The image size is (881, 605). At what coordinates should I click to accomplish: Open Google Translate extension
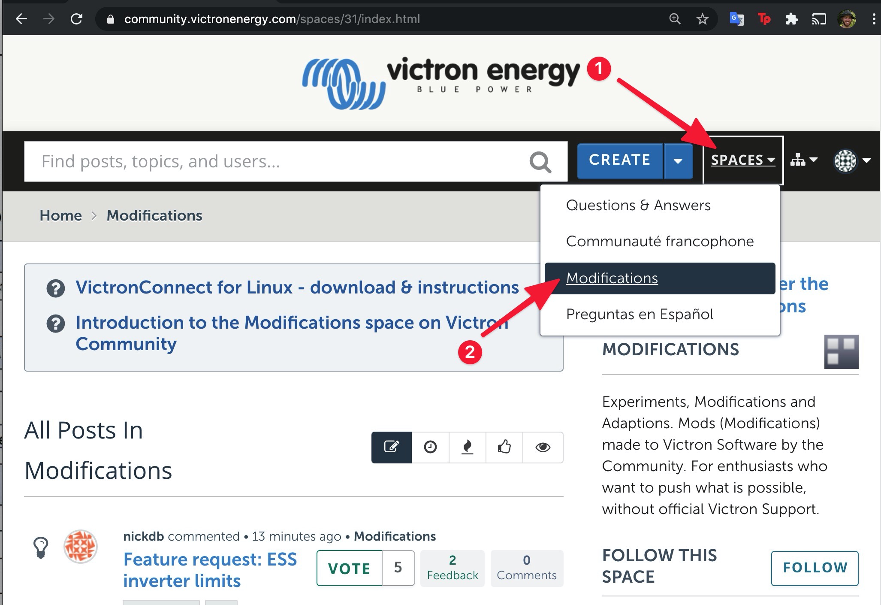736,19
